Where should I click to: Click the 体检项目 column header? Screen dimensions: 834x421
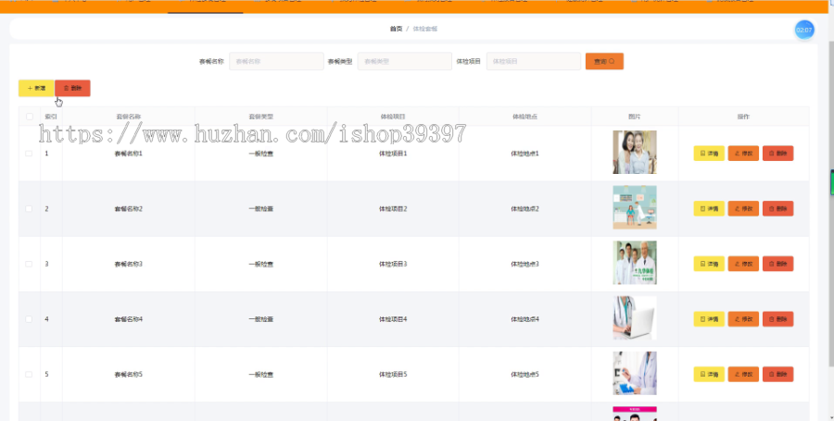393,117
